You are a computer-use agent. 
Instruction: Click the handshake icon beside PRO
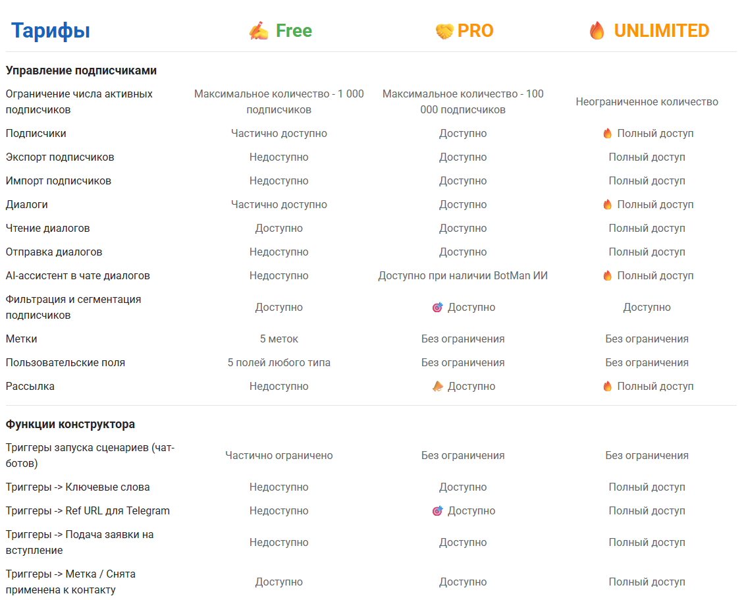444,31
